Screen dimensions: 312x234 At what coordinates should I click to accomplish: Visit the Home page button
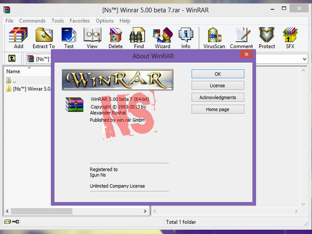click(217, 109)
